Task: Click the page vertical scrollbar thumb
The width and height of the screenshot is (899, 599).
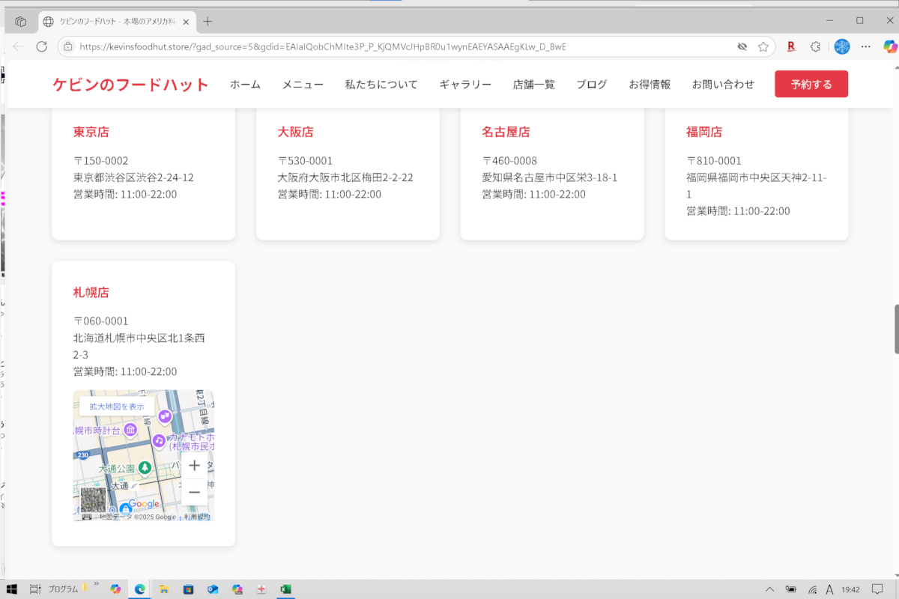Action: [x=896, y=329]
